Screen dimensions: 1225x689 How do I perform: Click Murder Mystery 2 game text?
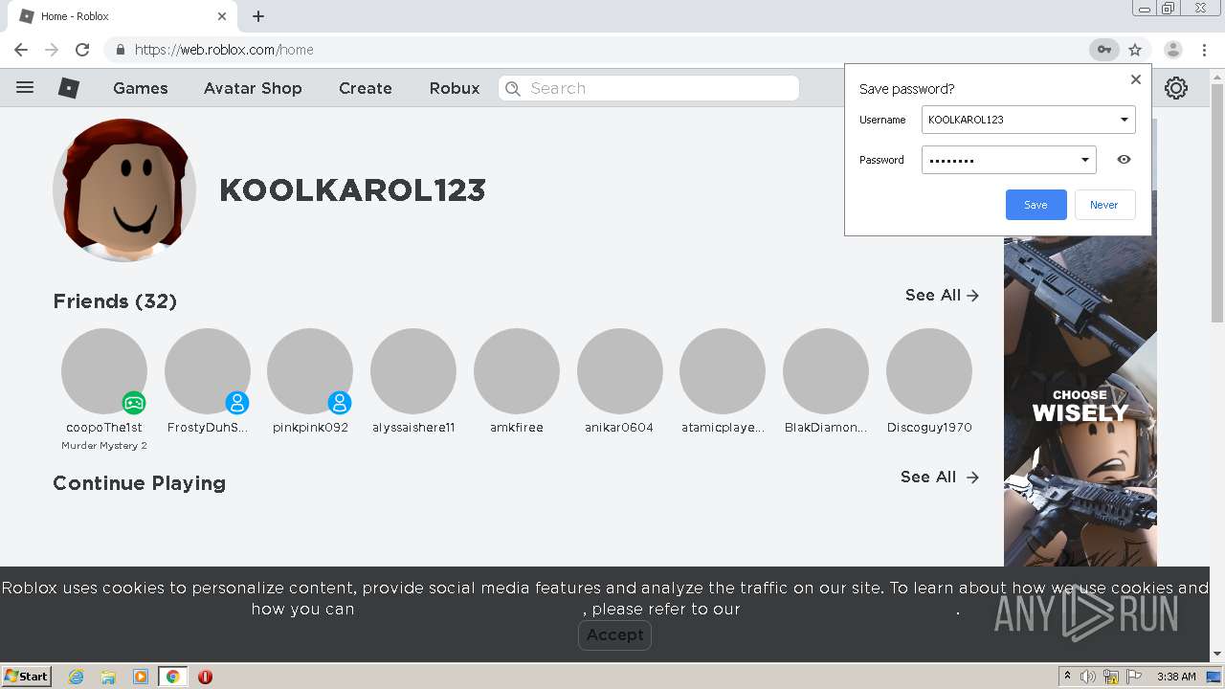(104, 446)
